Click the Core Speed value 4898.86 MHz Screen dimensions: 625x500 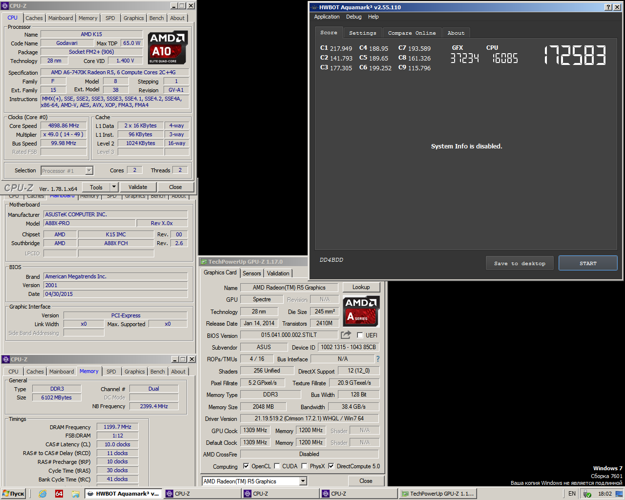[x=63, y=125]
